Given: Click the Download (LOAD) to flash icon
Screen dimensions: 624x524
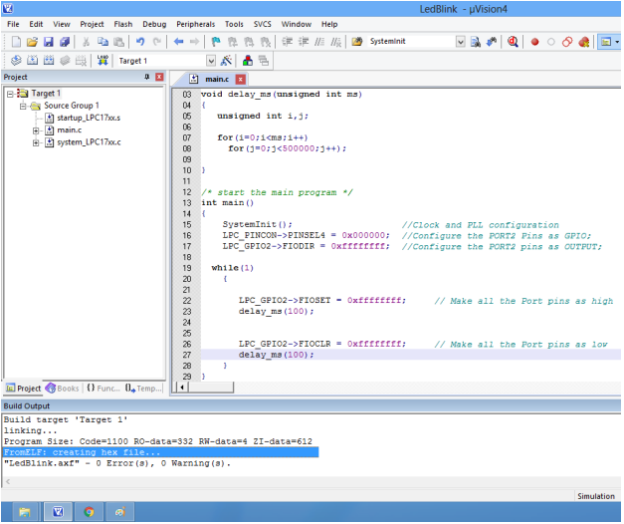Looking at the screenshot, I should pos(103,61).
